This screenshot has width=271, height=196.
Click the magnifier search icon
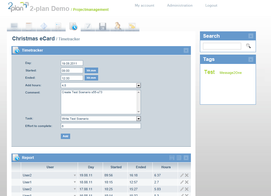248,46
